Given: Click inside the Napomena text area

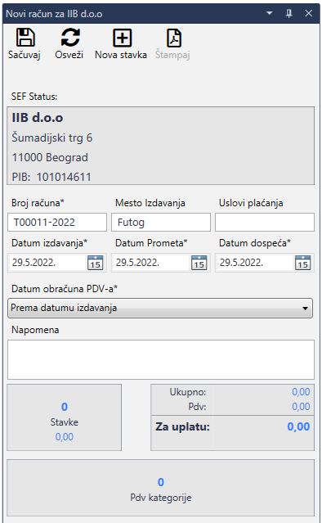Looking at the screenshot, I should pyautogui.click(x=161, y=359).
